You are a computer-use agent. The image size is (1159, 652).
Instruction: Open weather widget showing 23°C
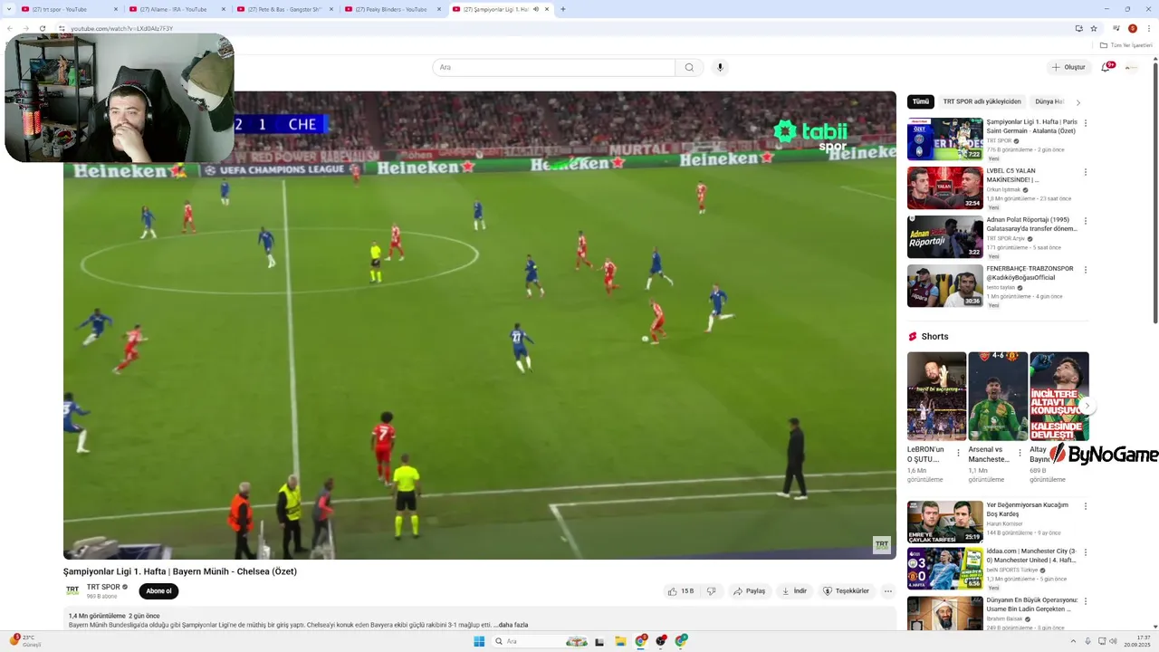pyautogui.click(x=25, y=641)
